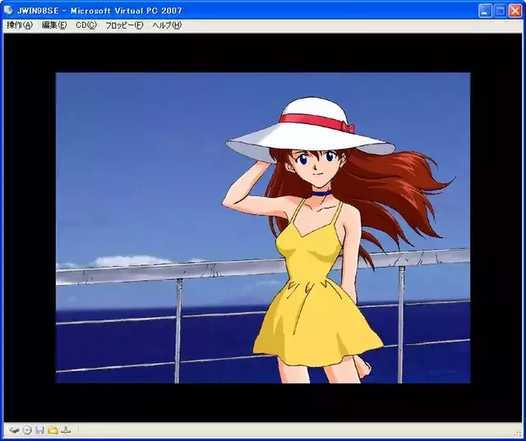Click the JWIN98SE title bar text
This screenshot has height=441, width=526.
tap(99, 11)
